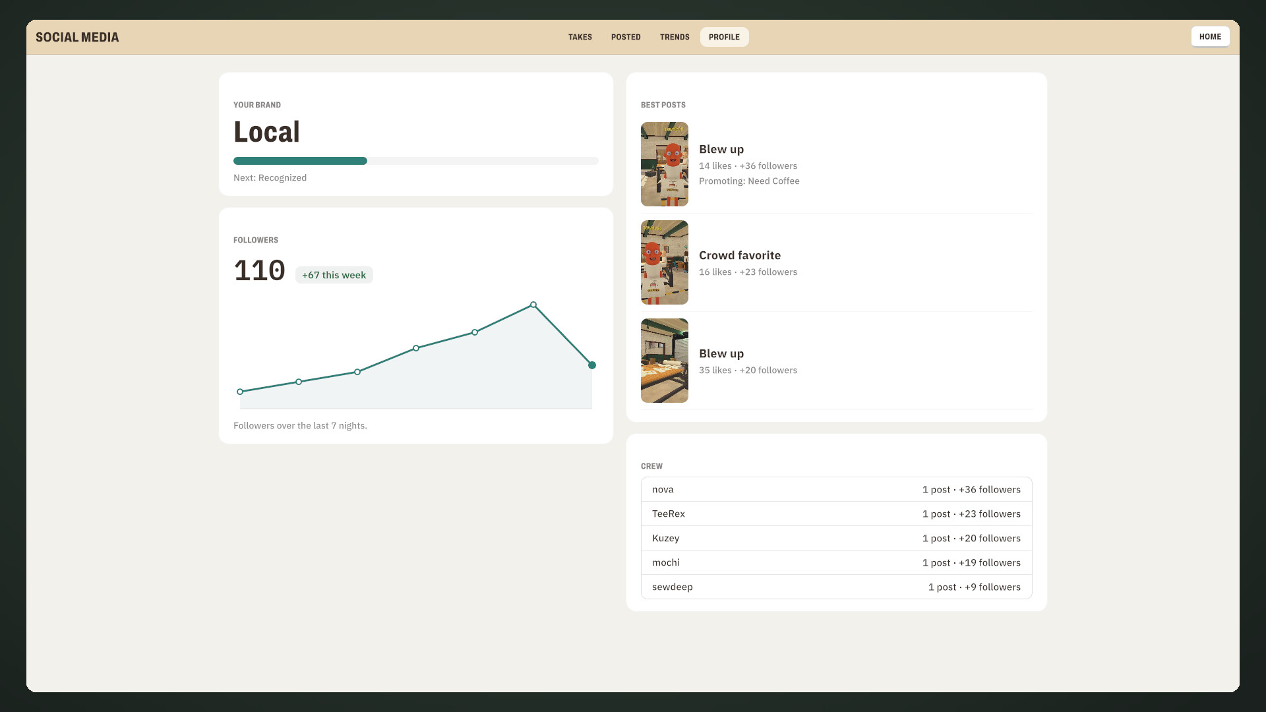Select the Profile tab
1266x712 pixels.
[724, 37]
